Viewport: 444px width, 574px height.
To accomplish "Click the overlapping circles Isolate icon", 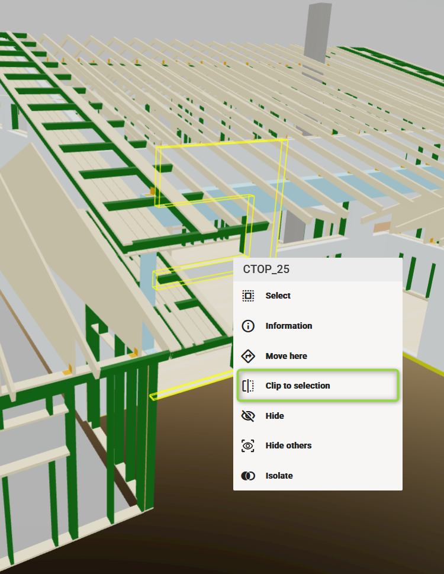I will 248,476.
